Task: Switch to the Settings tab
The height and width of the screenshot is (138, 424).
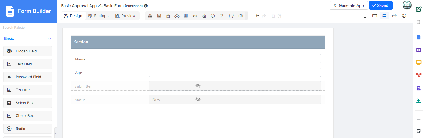Action: click(x=98, y=16)
